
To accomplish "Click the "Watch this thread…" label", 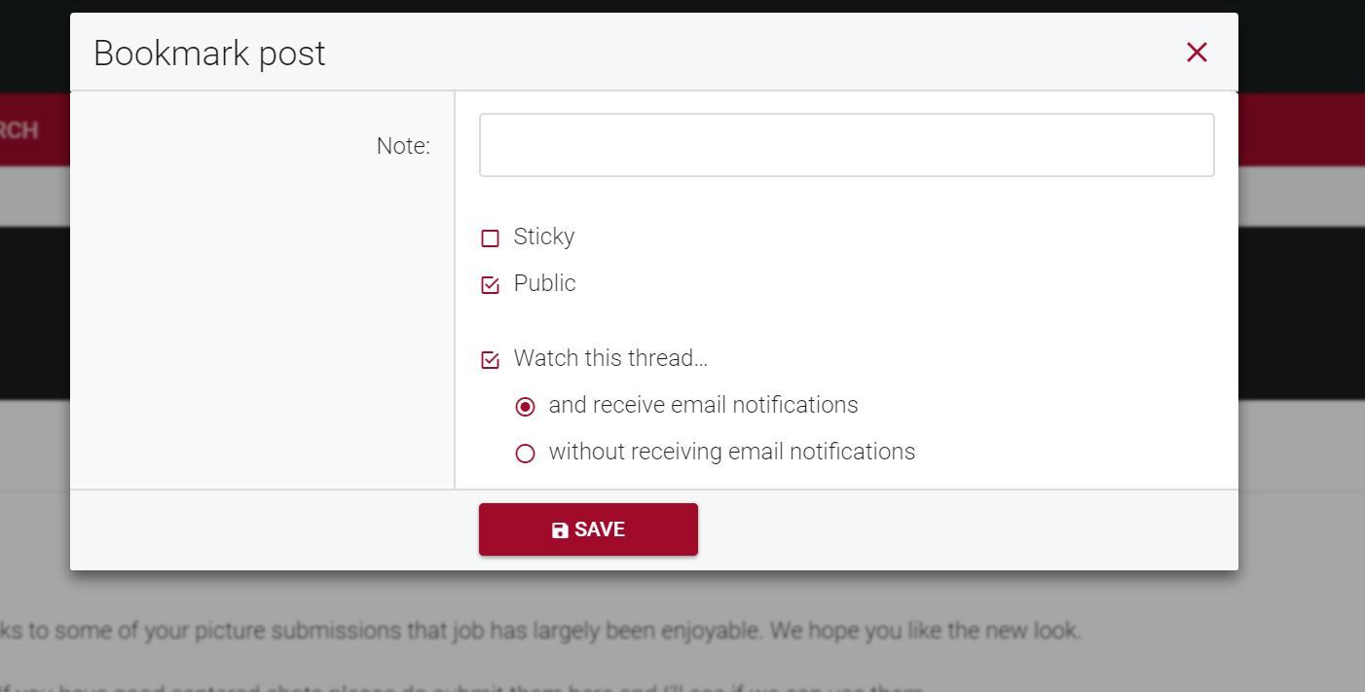I will (x=610, y=358).
